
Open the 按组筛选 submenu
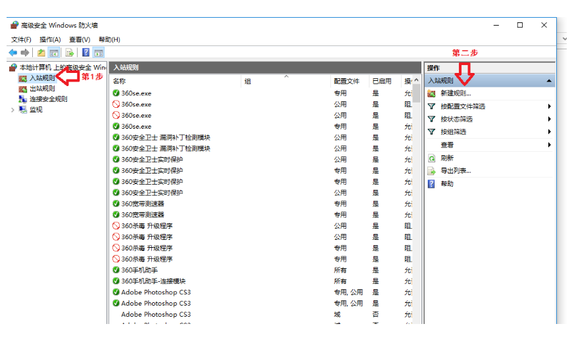coord(489,132)
